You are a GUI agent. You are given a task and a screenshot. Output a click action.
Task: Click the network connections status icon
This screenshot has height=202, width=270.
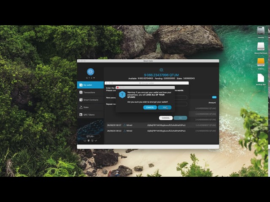[92, 141]
